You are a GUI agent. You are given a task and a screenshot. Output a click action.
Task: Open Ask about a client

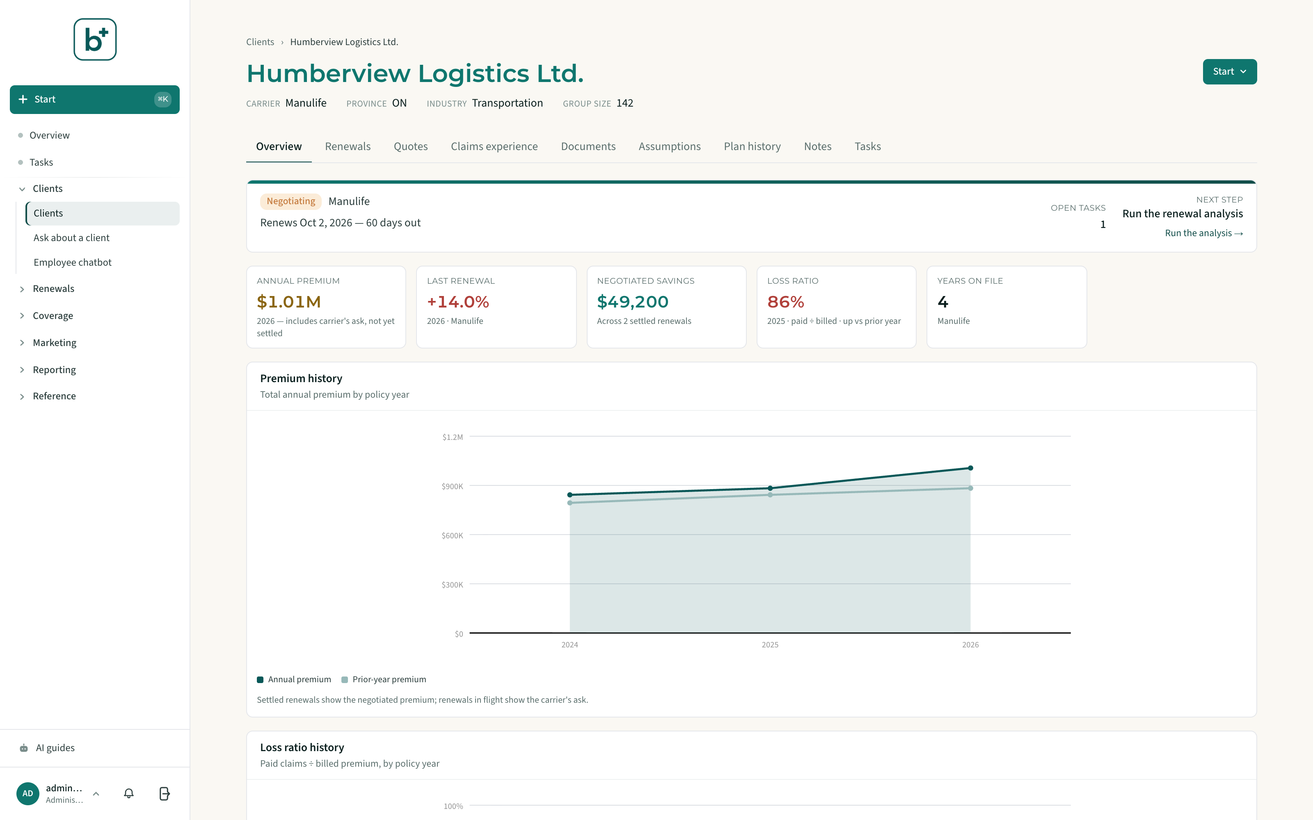103,237
